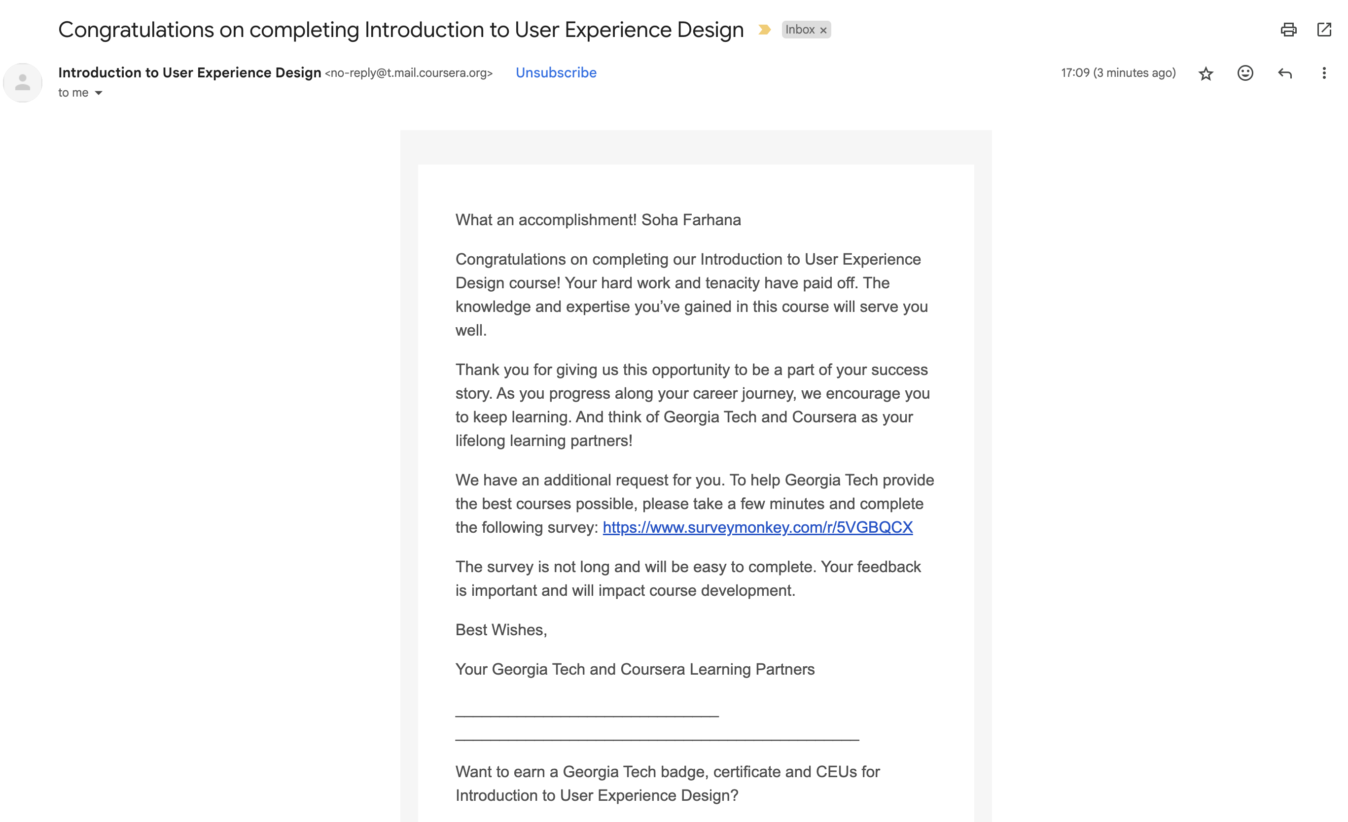Click the Unsubscribe link
This screenshot has height=822, width=1348.
pos(556,73)
